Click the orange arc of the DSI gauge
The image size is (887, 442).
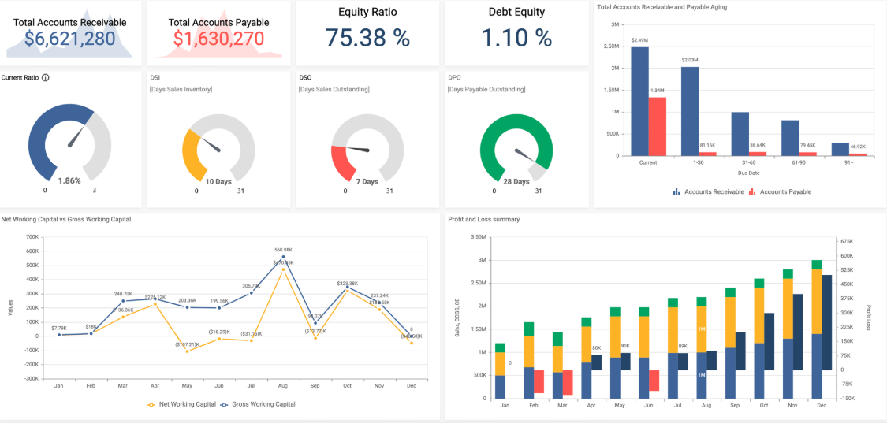[x=190, y=154]
